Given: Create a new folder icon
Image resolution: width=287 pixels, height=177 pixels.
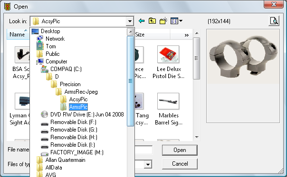Looking at the screenshot, I should [x=163, y=21].
